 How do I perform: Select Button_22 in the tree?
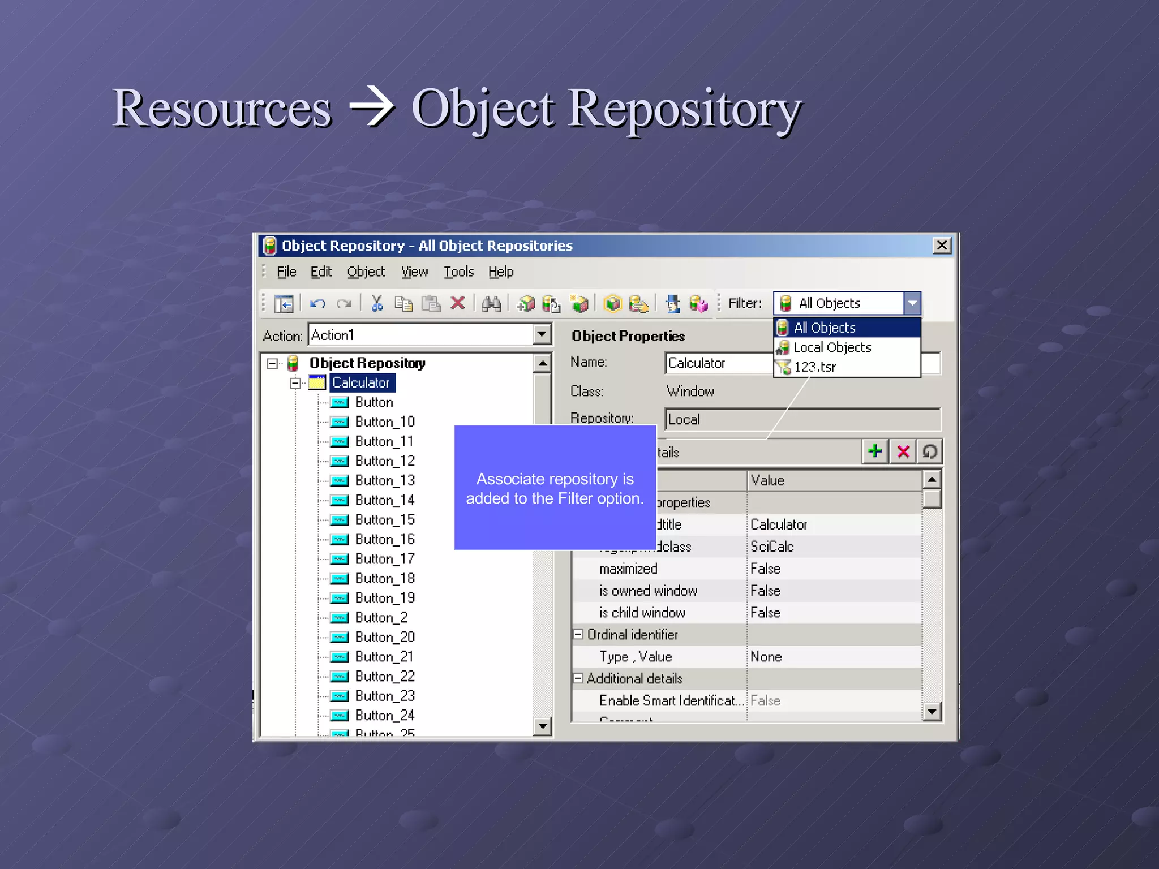[x=385, y=676]
